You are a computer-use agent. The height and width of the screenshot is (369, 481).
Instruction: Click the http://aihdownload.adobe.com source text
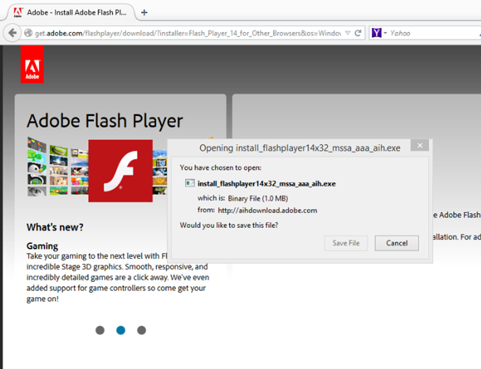(x=267, y=210)
